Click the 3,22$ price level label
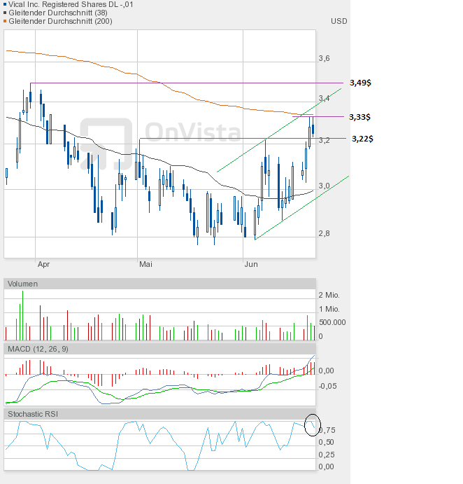 click(362, 139)
